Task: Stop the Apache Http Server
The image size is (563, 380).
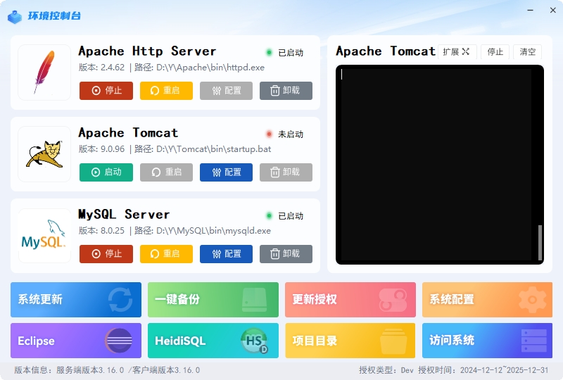Action: (106, 91)
